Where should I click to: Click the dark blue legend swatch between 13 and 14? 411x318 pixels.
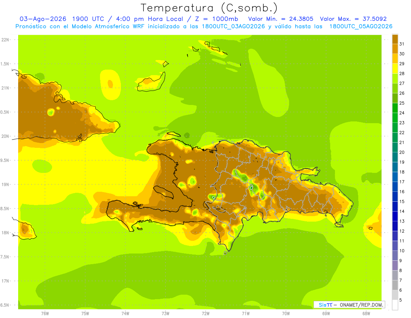(395, 216)
